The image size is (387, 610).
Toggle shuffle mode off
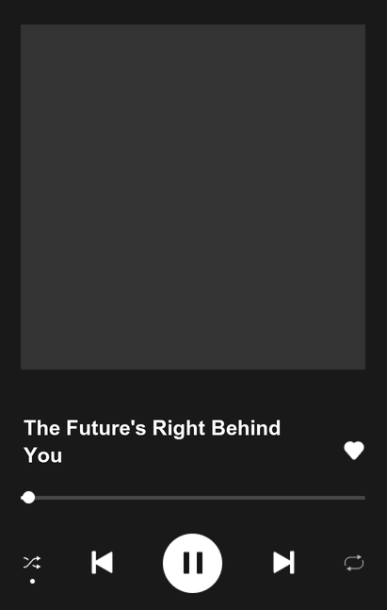[32, 563]
